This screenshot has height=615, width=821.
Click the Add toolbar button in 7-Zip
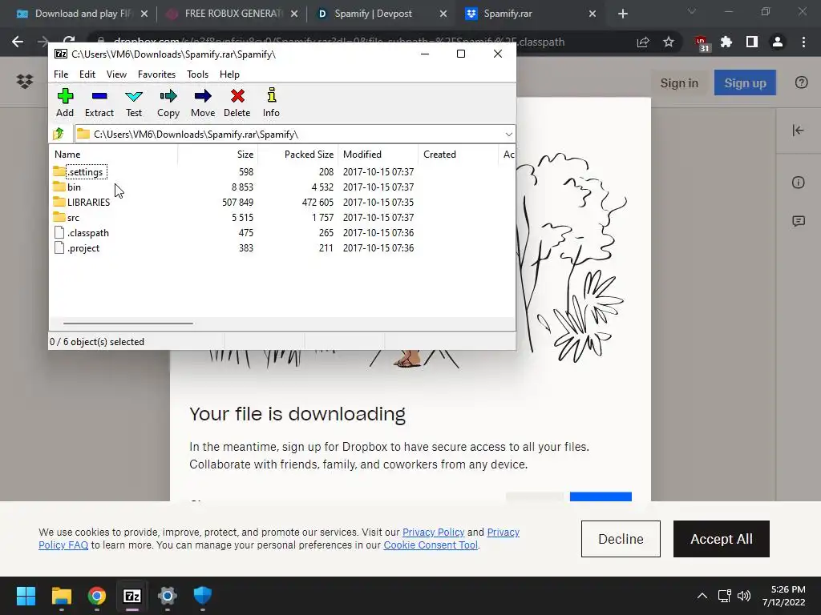click(65, 103)
